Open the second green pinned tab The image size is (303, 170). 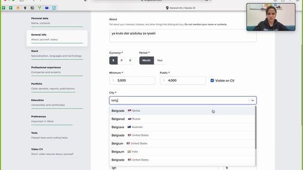[x=10, y=8]
